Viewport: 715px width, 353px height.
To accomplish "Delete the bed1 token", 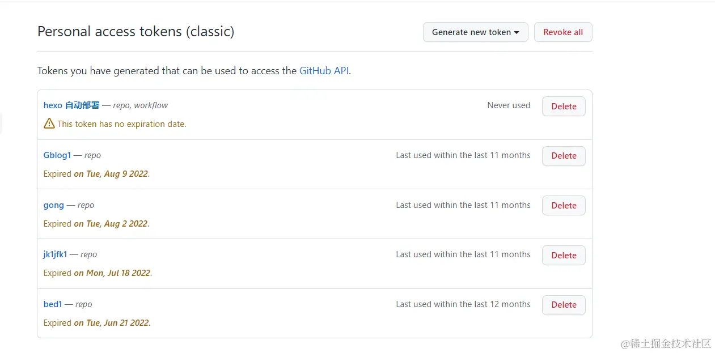I will pos(564,305).
